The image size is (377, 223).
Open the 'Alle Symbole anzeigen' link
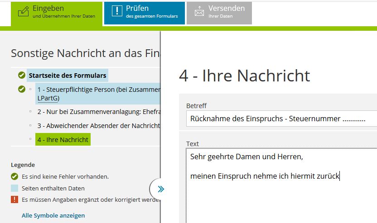pyautogui.click(x=53, y=215)
